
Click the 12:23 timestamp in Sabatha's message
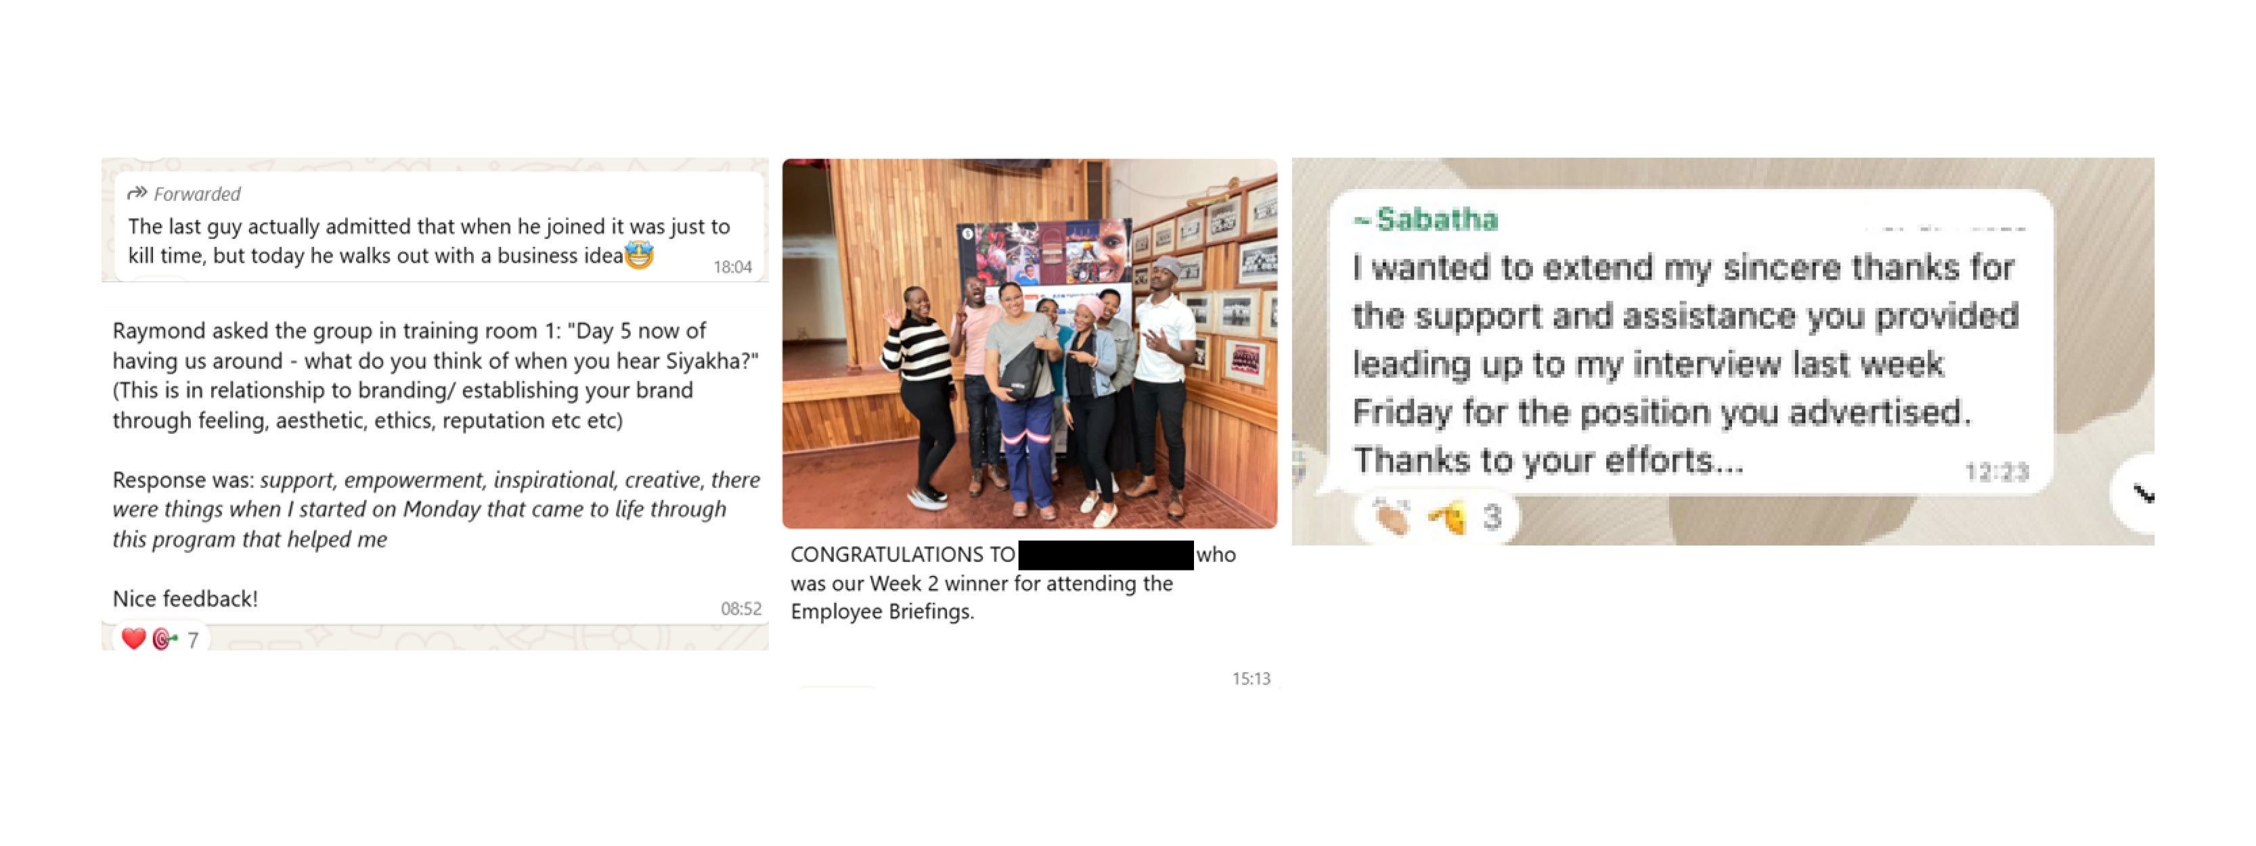click(x=1996, y=473)
